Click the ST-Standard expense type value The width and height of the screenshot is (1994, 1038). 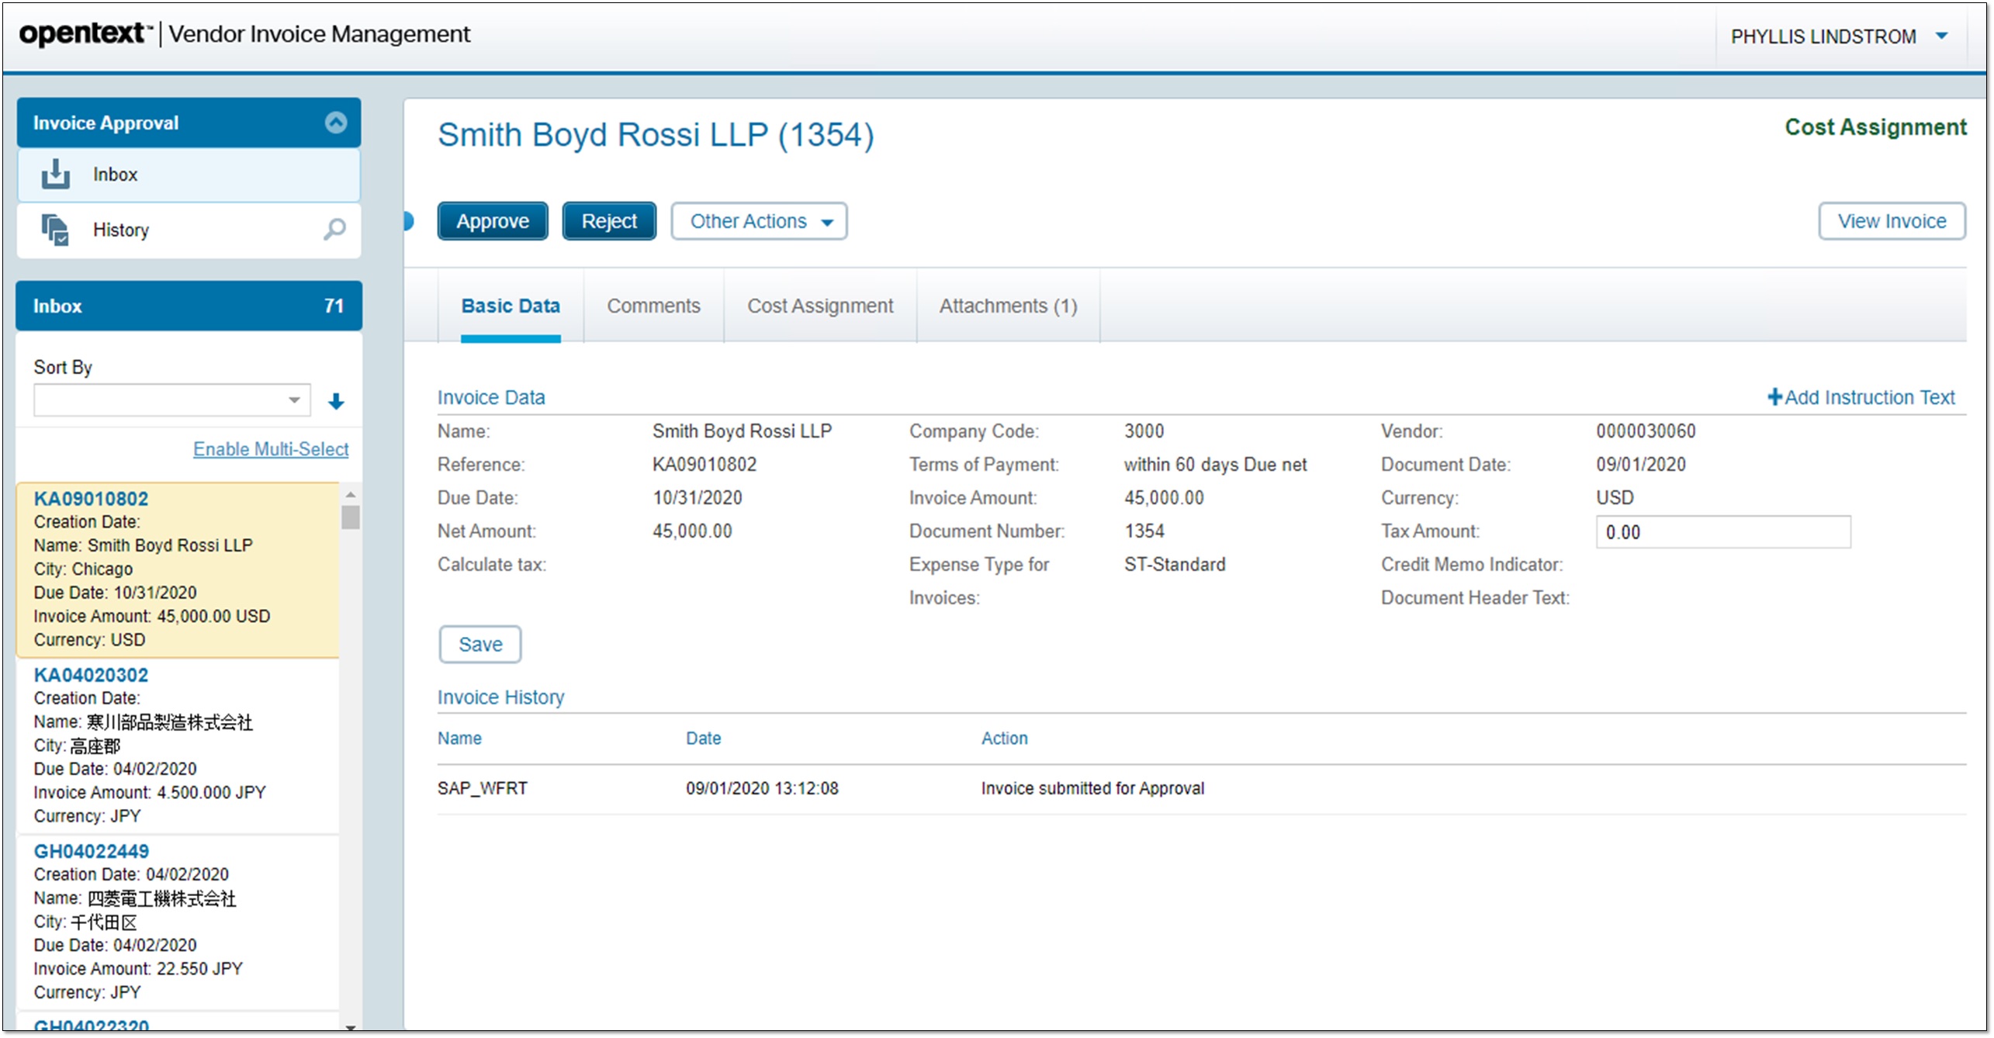click(x=1175, y=565)
